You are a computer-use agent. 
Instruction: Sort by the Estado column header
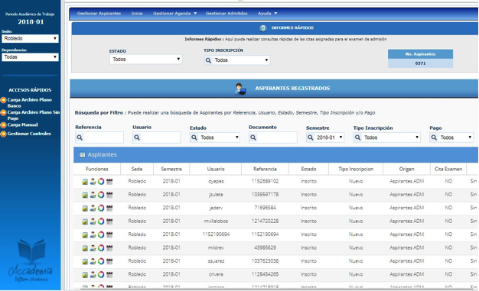[308, 169]
